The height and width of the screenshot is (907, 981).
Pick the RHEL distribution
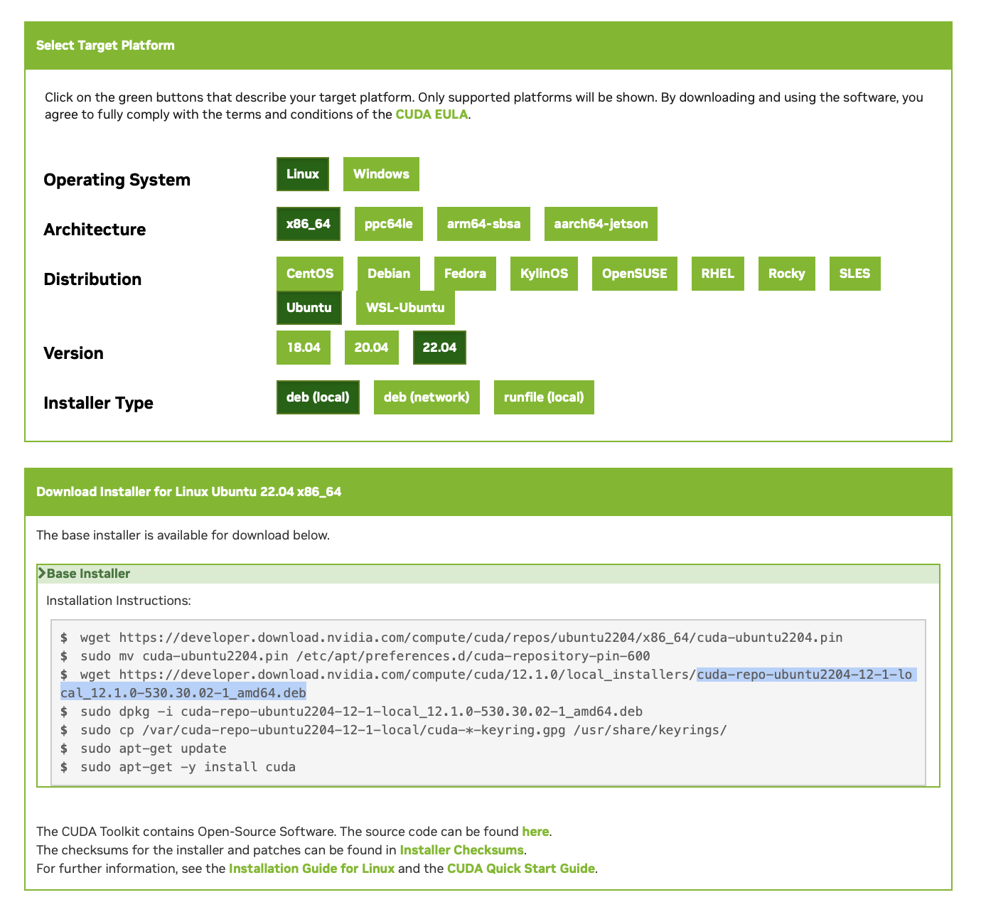[x=718, y=274]
